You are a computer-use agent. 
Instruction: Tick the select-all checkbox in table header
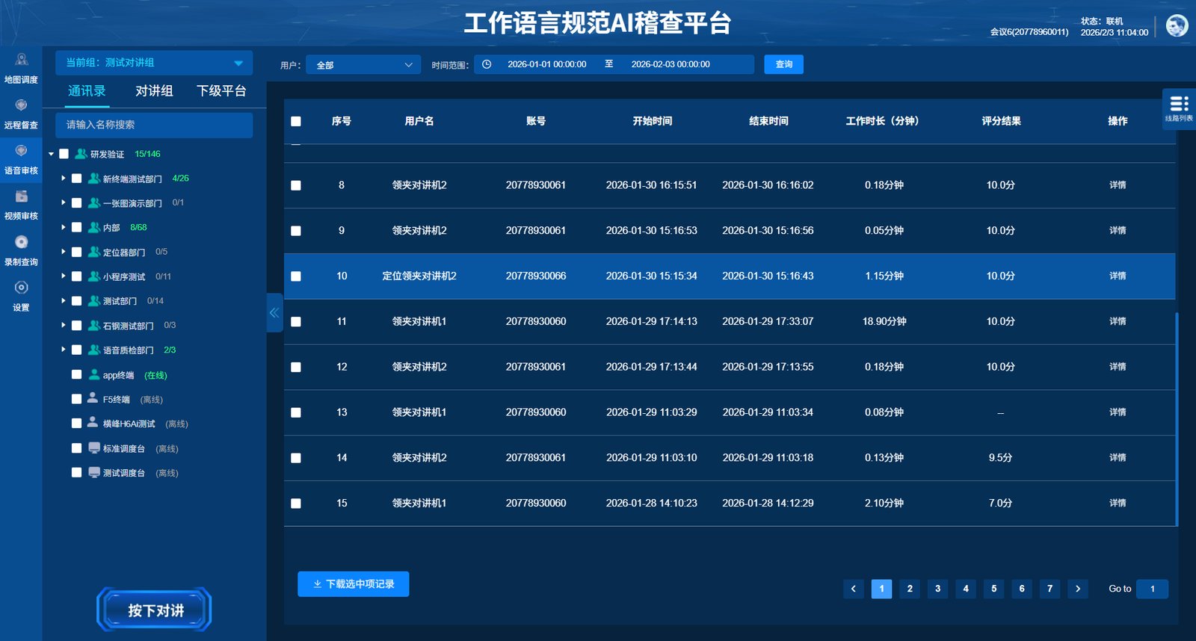point(296,121)
